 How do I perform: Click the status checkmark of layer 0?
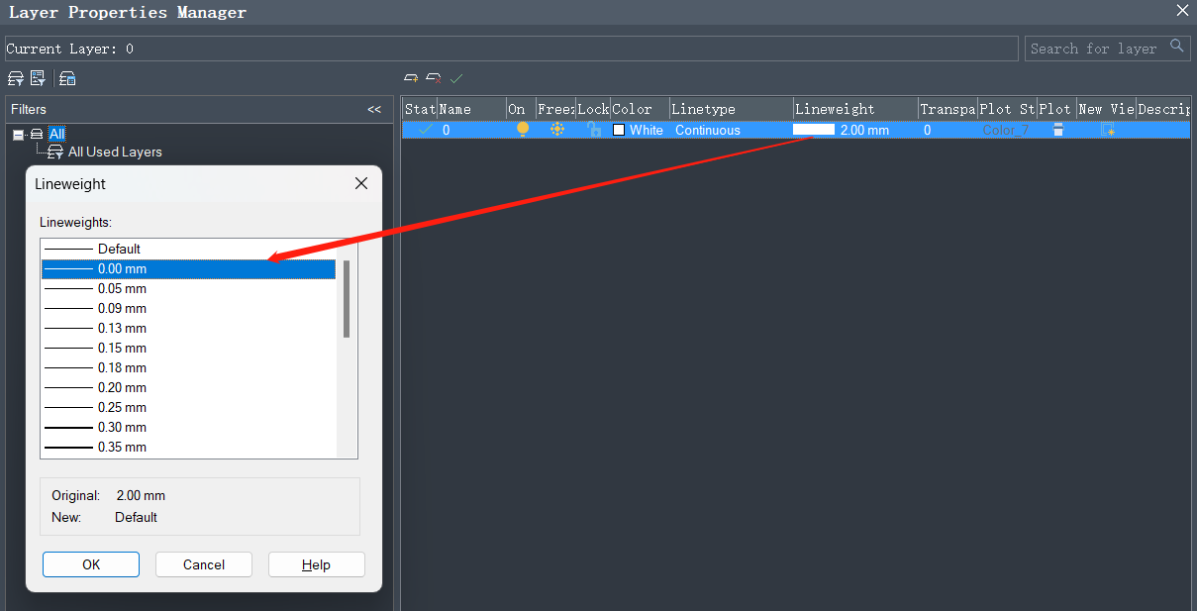click(425, 130)
